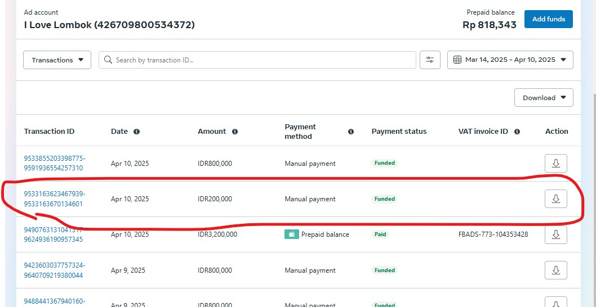Show info tooltip next to Amount header

pos(235,132)
